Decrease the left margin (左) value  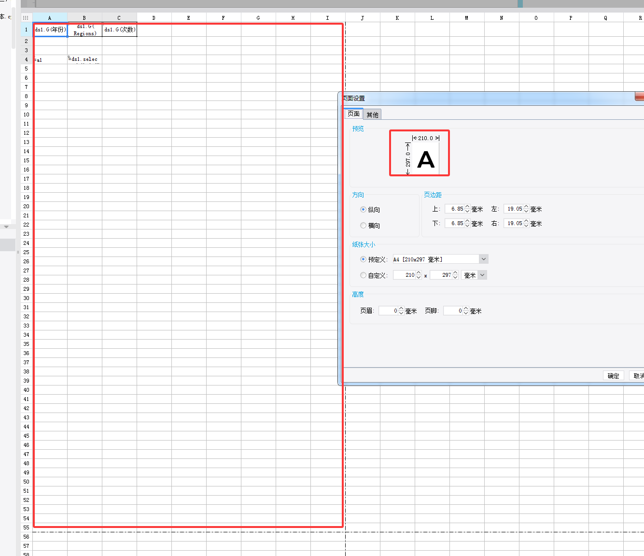pos(526,211)
